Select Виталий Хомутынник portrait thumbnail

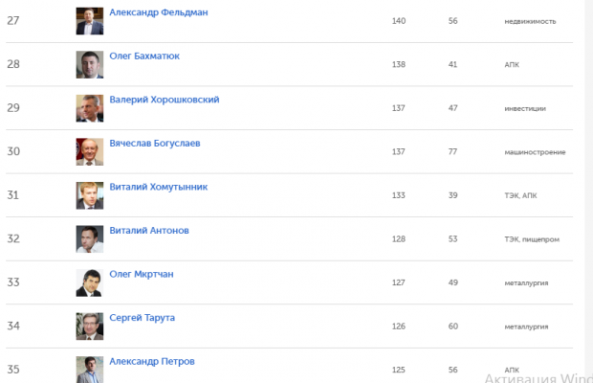coord(90,195)
